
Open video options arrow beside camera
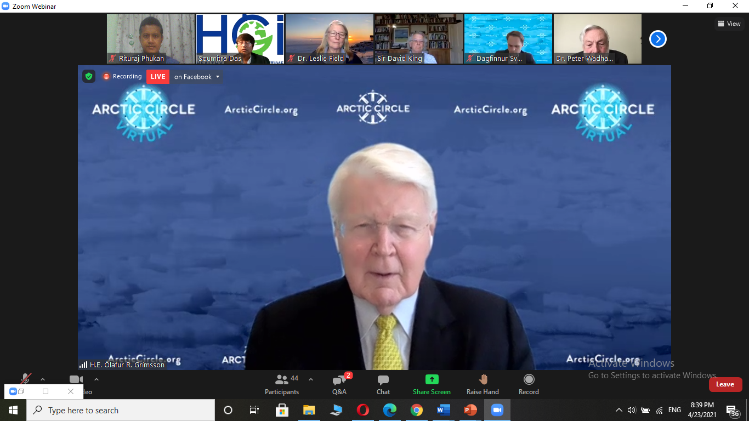pos(97,379)
